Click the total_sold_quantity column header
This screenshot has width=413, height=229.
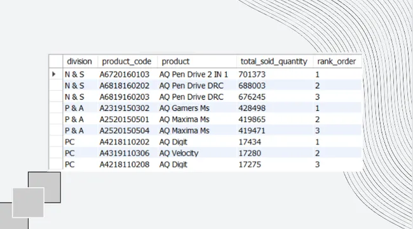(x=274, y=62)
